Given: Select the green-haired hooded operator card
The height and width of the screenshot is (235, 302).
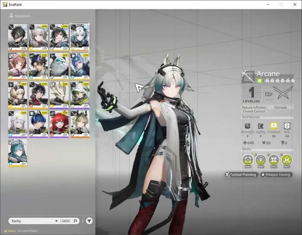Looking at the screenshot, I should pyautogui.click(x=80, y=95).
